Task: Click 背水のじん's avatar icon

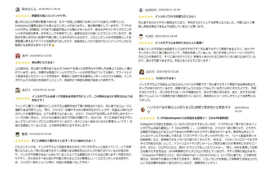Action: coord(18,9)
